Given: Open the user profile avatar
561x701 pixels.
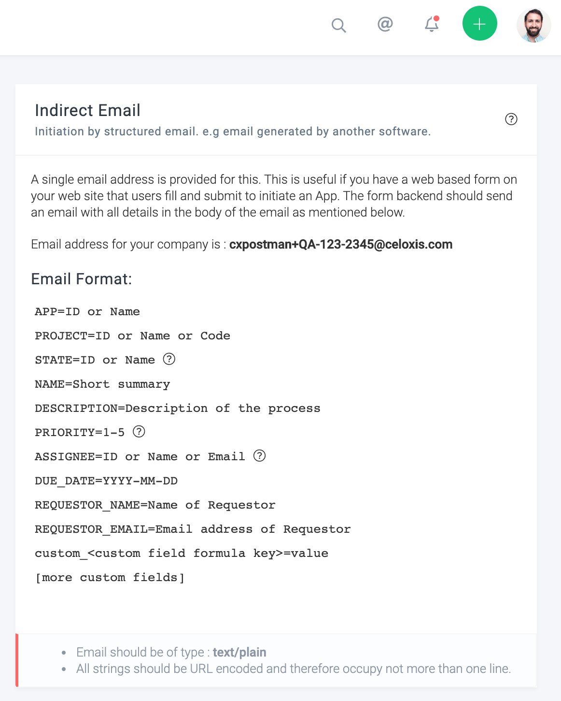Looking at the screenshot, I should point(533,25).
